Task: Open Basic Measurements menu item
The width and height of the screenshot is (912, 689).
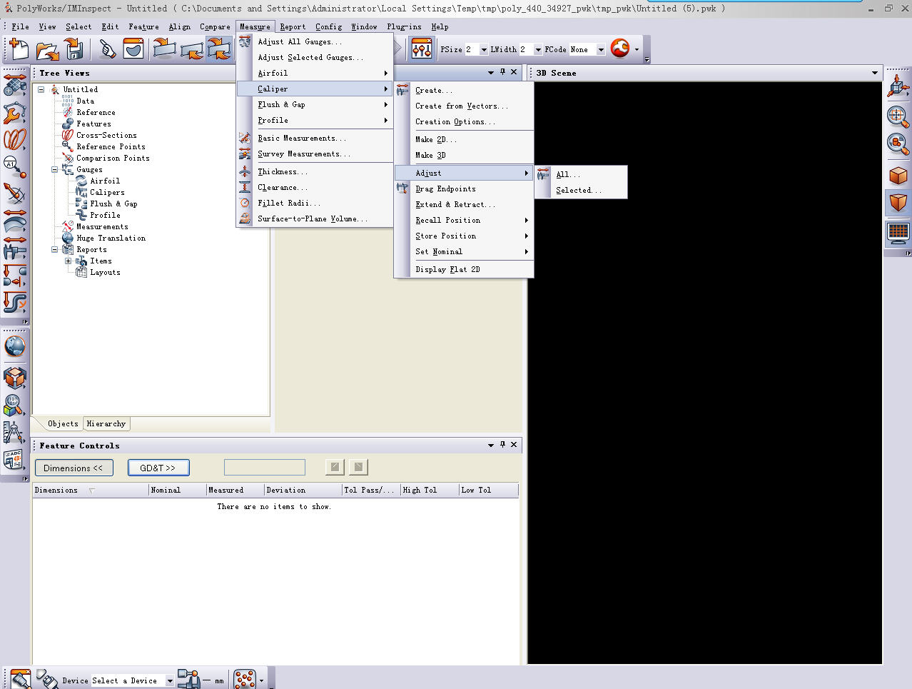Action: (315, 138)
